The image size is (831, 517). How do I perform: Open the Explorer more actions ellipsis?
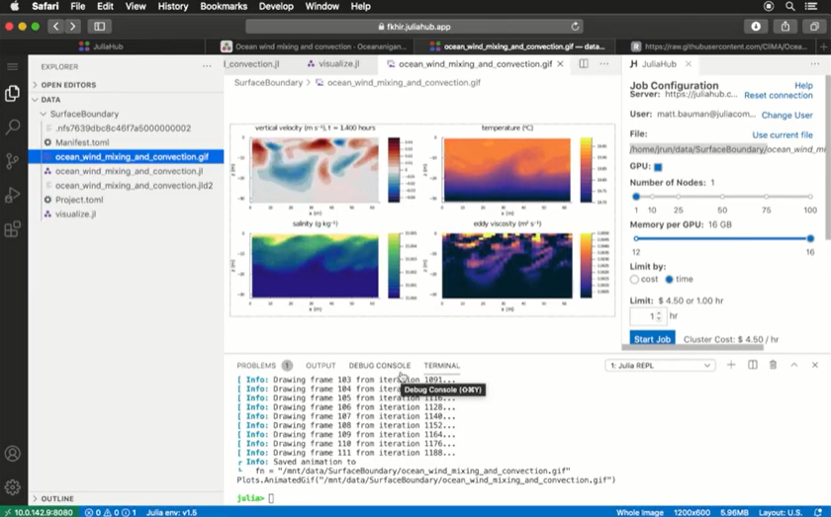207,66
